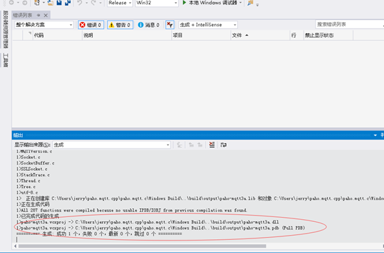Open the Win32 platform dropdown
Image resolution: width=384 pixels, height=253 pixels.
coord(157,3)
